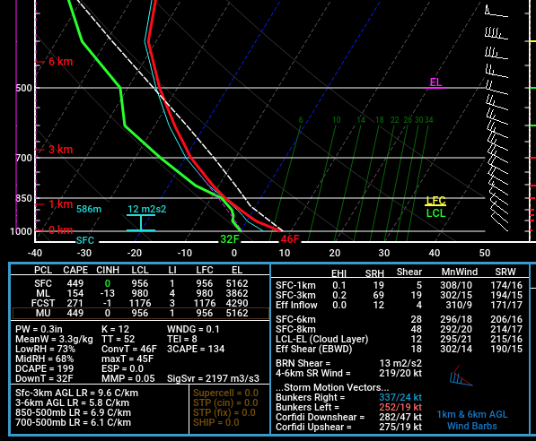The width and height of the screenshot is (536, 441).
Task: Click the CAPE column header
Action: (75, 270)
